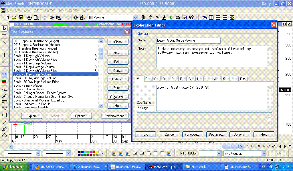Screen dimensions: 293x171
Task: Click the Col. Name field with 5 Surge
Action: (x=145, y=108)
